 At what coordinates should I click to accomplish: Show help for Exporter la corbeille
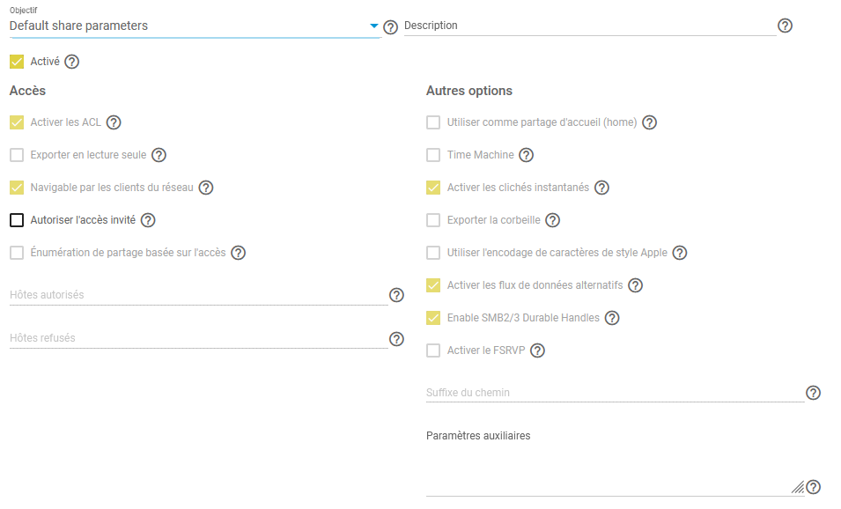552,220
